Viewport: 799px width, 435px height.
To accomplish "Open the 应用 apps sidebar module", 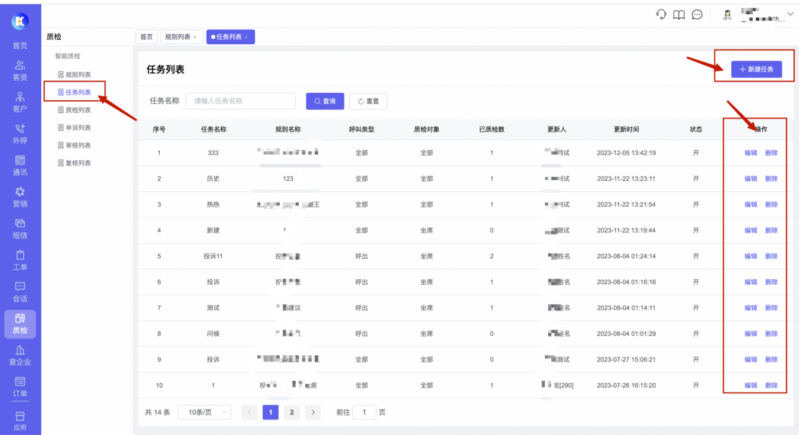I will [x=20, y=421].
